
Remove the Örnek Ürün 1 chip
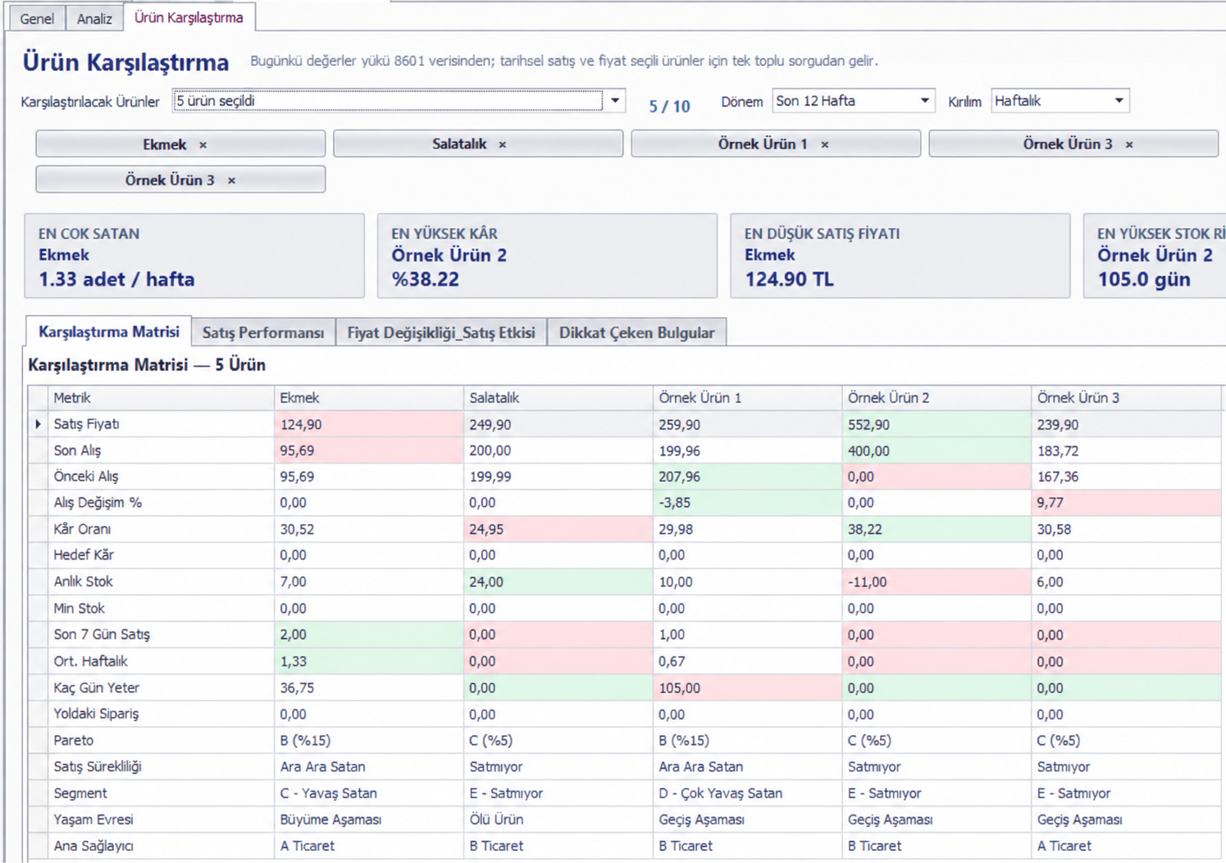click(x=825, y=144)
